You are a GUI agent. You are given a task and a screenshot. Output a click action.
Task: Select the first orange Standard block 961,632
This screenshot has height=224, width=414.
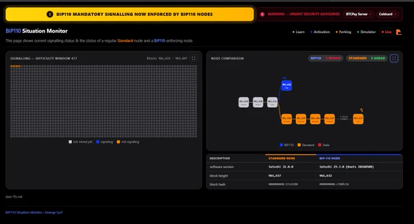[x=287, y=119]
